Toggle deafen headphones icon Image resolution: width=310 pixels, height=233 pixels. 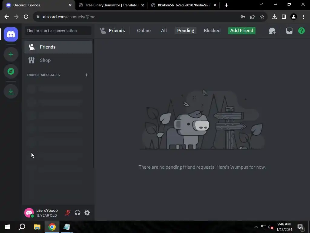coord(77,213)
